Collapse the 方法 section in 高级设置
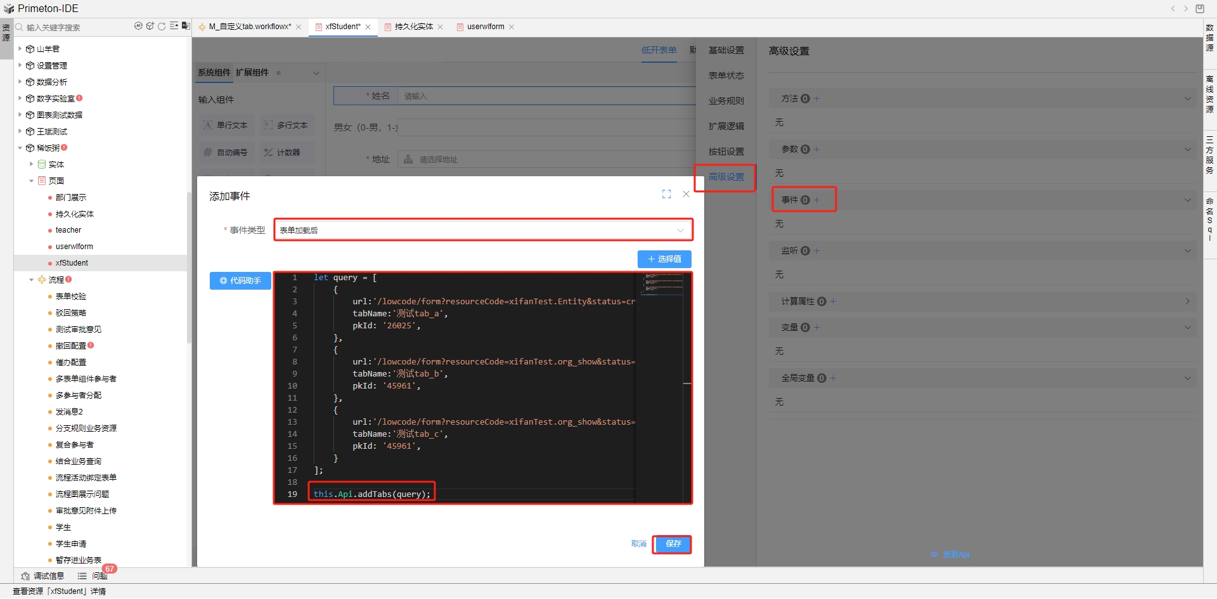 tap(1187, 98)
